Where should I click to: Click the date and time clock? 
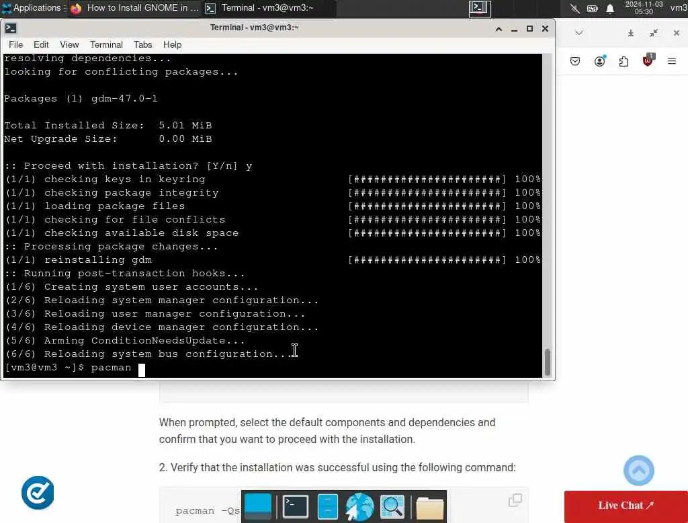(x=644, y=8)
